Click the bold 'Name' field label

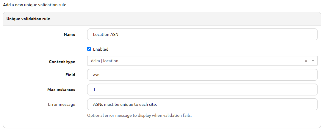point(69,34)
